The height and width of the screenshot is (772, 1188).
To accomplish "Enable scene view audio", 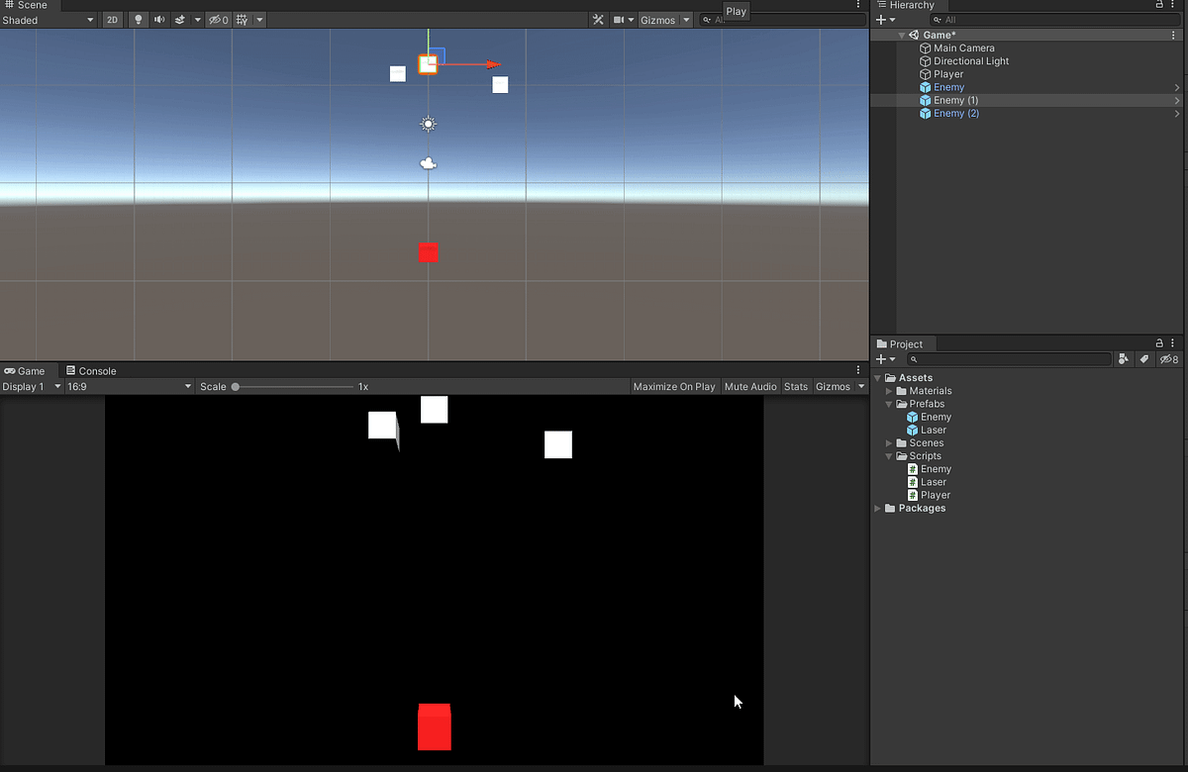I will (160, 19).
